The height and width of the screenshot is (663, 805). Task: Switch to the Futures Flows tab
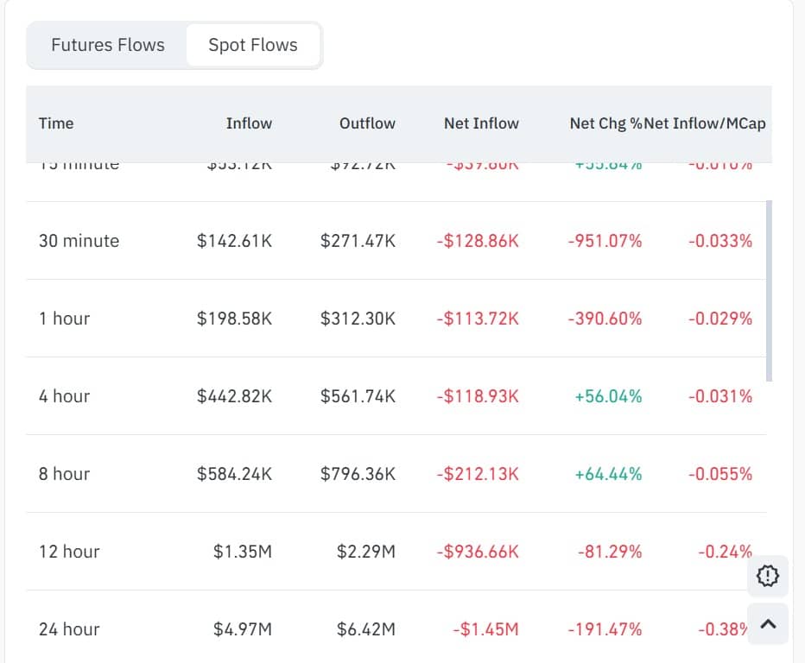107,45
